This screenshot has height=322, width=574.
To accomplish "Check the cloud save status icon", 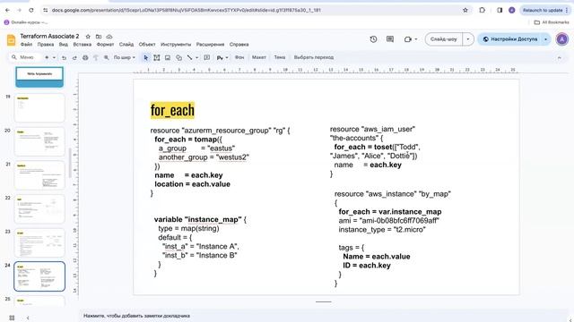I will click(x=109, y=37).
